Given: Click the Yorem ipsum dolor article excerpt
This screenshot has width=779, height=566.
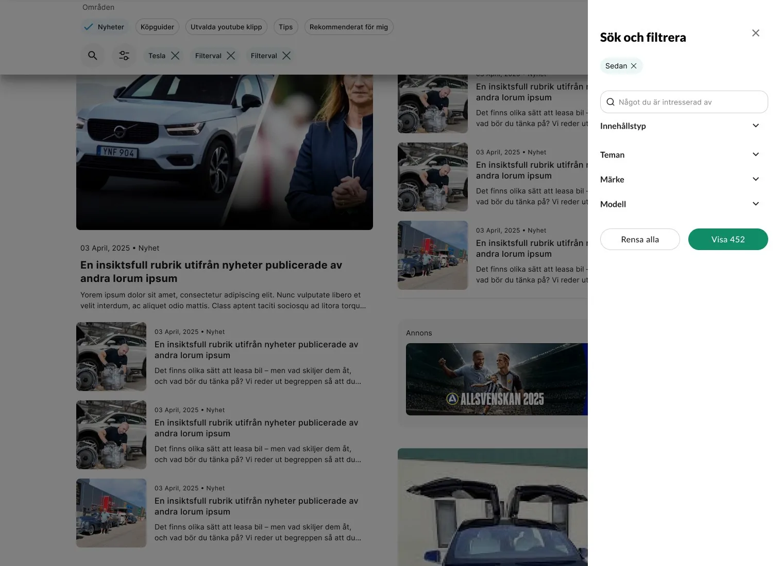Looking at the screenshot, I should pyautogui.click(x=223, y=300).
